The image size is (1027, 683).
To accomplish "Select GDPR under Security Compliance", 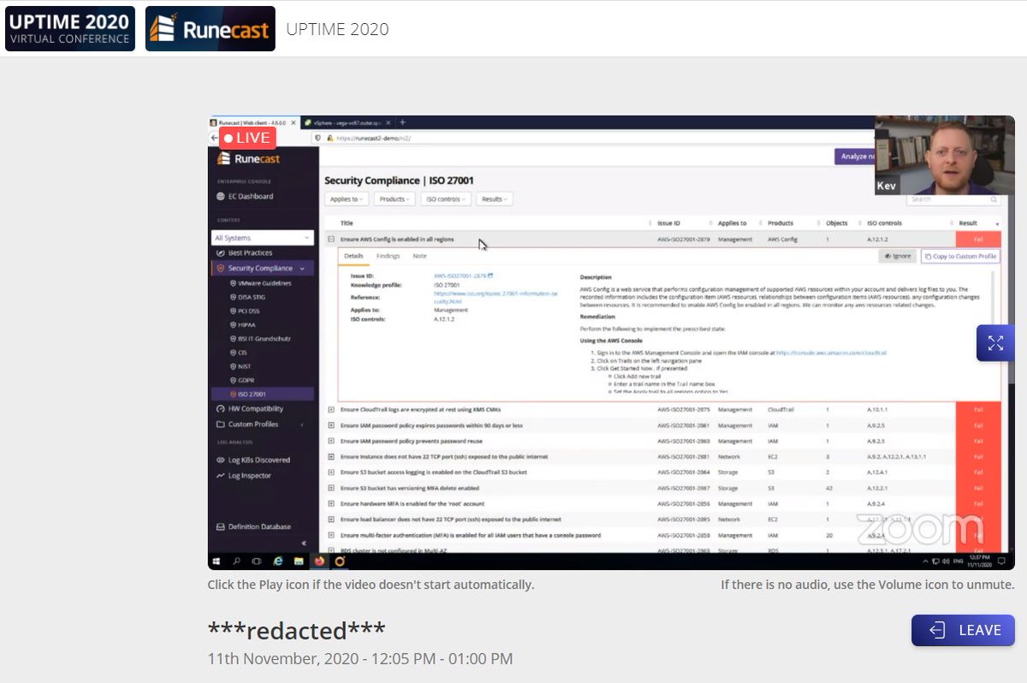I will tap(241, 379).
